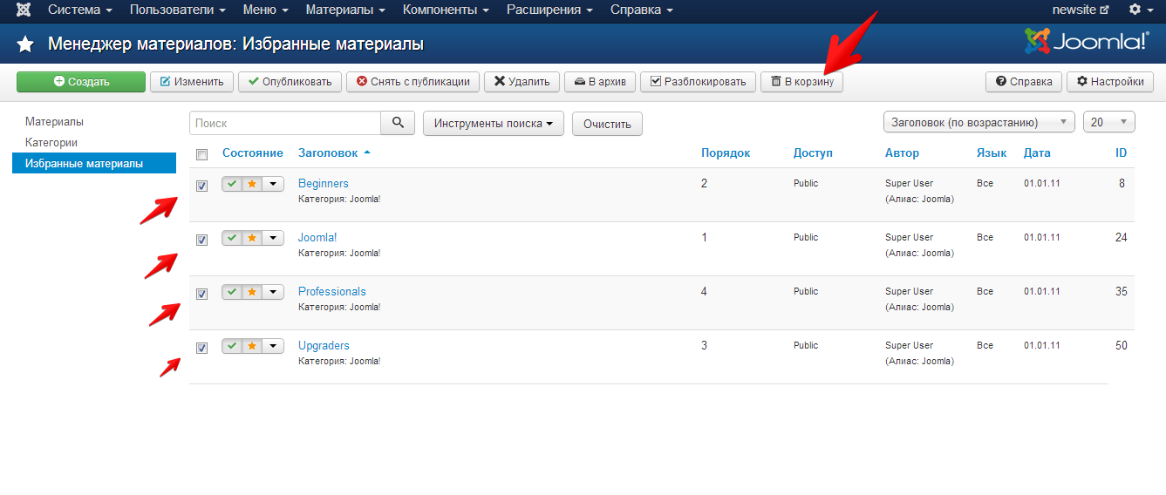Sort by the Язык column header
The image size is (1166, 495).
992,153
